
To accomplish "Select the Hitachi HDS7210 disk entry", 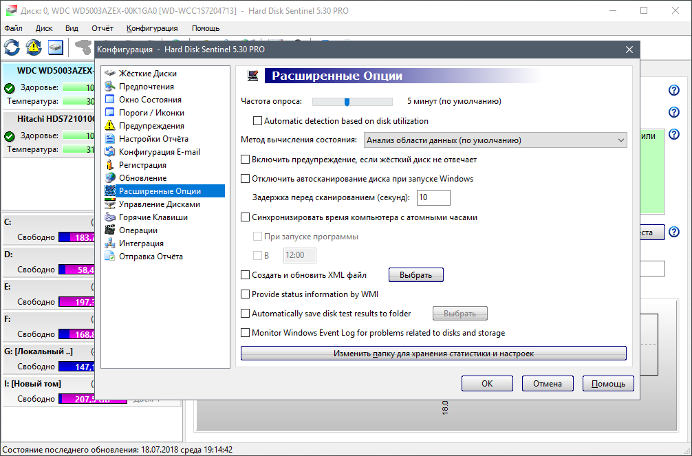I will tap(50, 135).
